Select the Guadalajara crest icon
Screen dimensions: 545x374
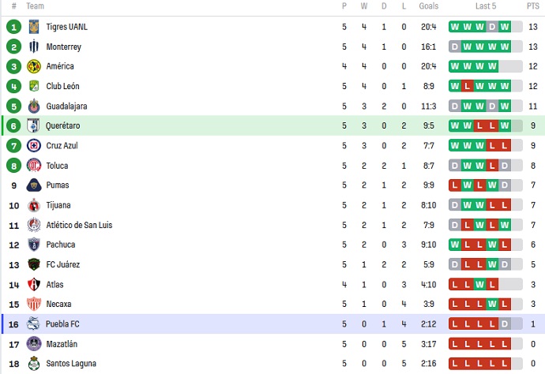[33, 106]
